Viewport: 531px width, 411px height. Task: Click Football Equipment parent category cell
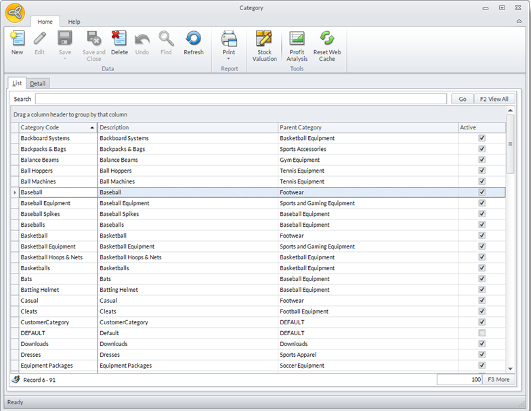[x=368, y=311]
